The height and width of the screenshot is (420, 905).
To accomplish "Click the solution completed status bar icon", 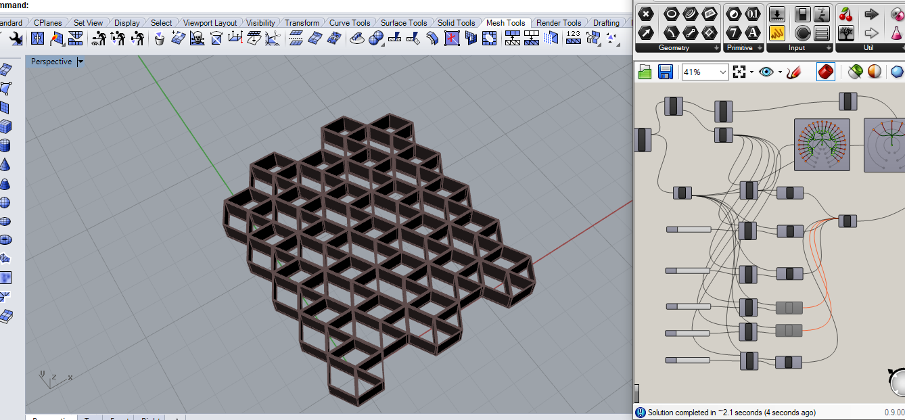I will [x=640, y=413].
